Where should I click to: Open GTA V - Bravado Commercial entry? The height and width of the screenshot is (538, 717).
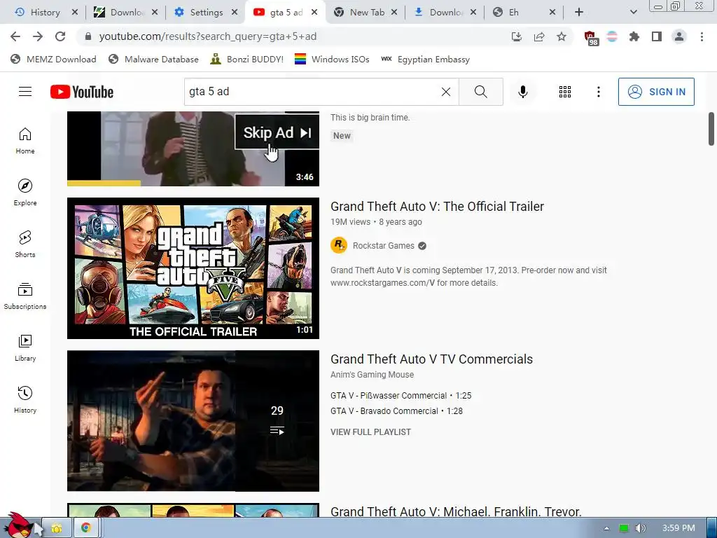396,411
